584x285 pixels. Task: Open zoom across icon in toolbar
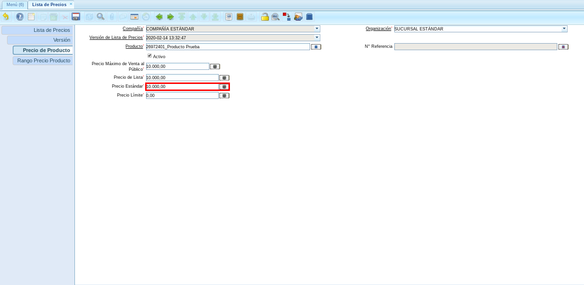(276, 17)
